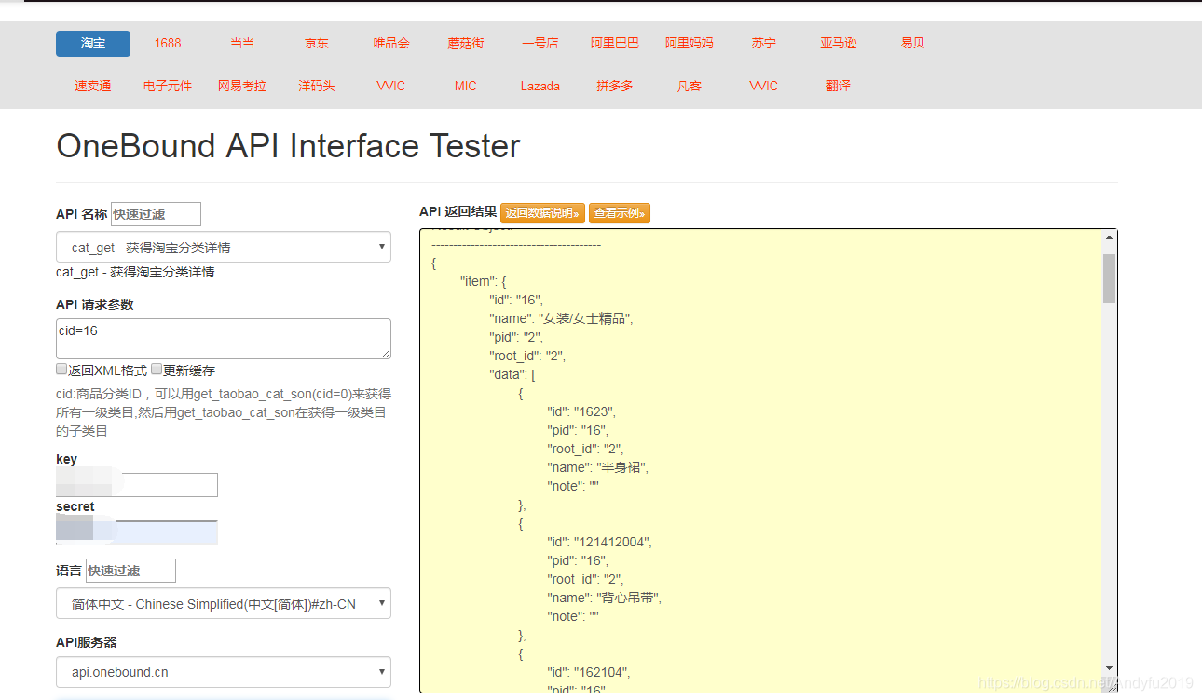
Task: Focus the secret input field
Action: 137,532
